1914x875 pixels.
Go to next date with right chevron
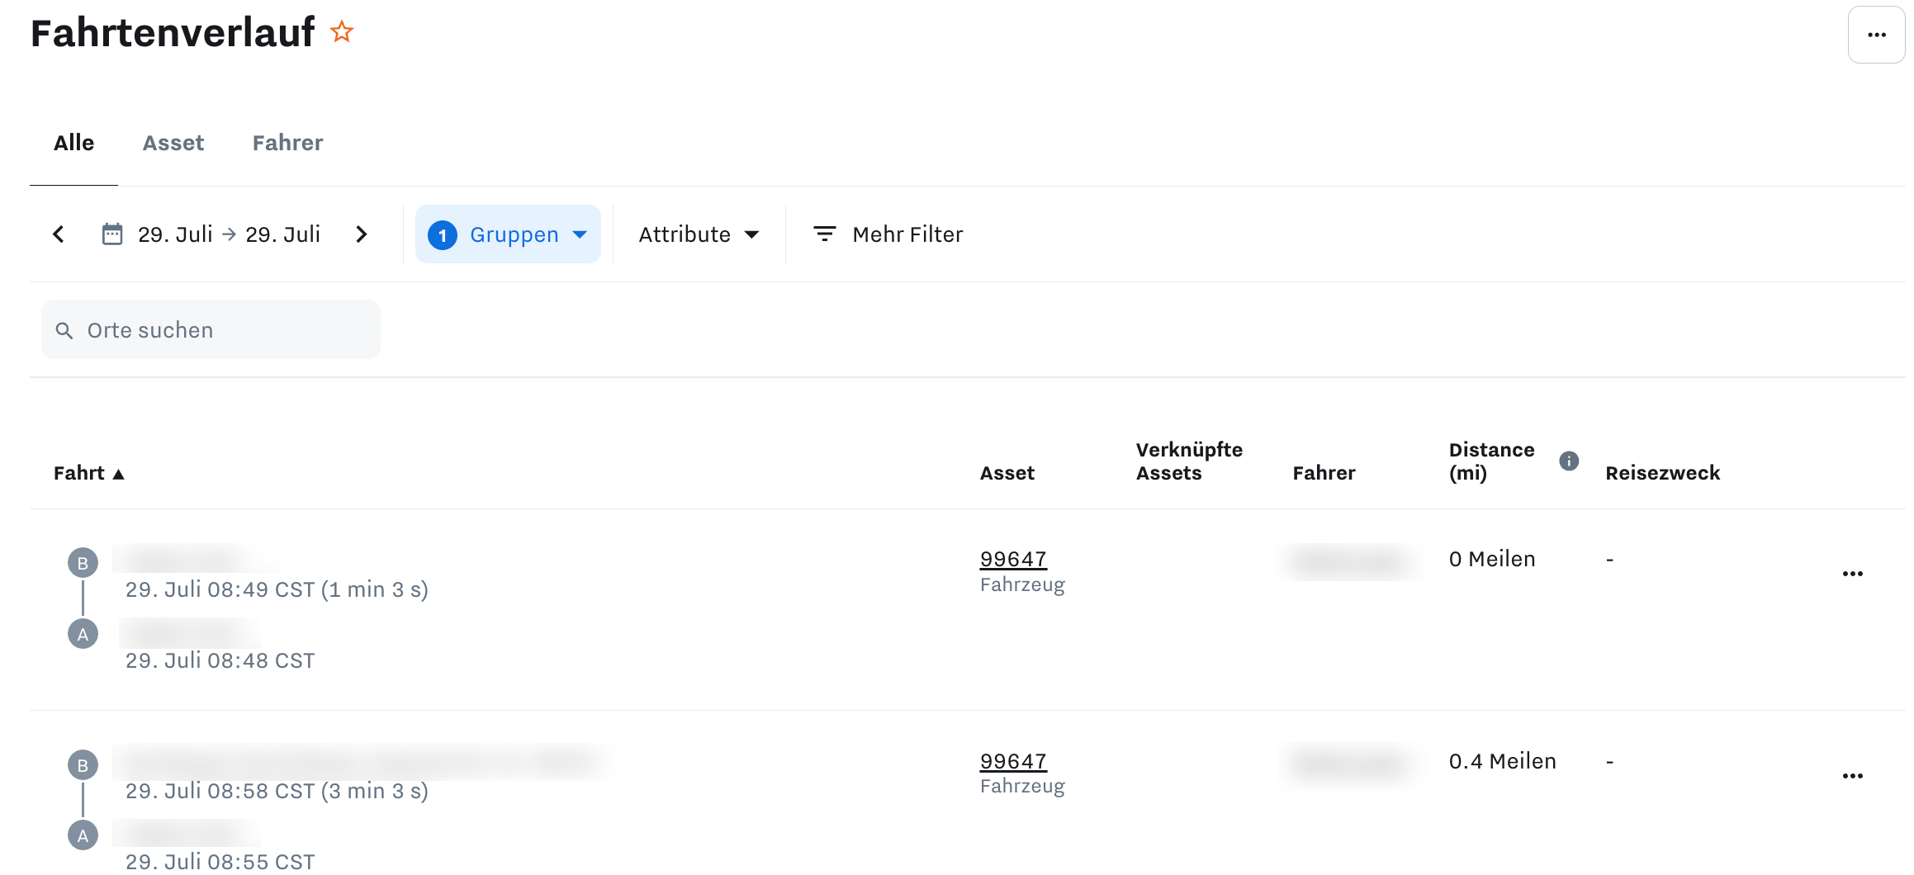pos(361,234)
